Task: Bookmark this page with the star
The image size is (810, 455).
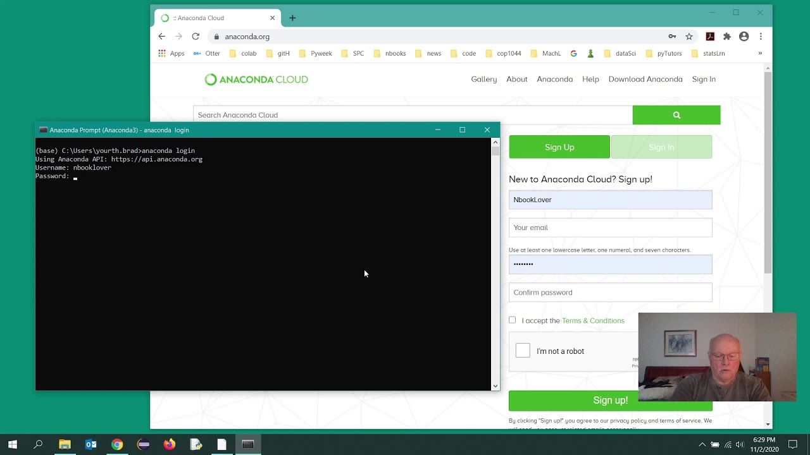Action: click(689, 37)
